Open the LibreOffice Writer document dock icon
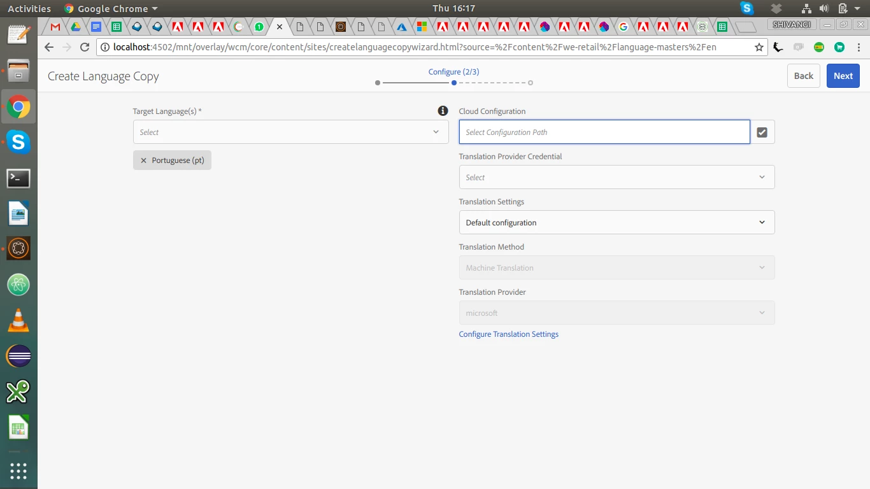This screenshot has width=870, height=489. tap(18, 214)
